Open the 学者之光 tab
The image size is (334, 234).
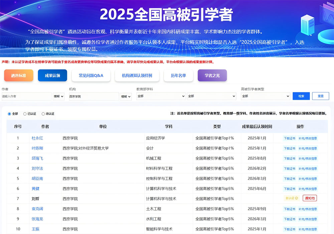tap(212, 75)
